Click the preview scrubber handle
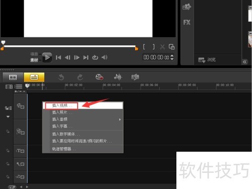The image size is (252, 189). coord(3,42)
